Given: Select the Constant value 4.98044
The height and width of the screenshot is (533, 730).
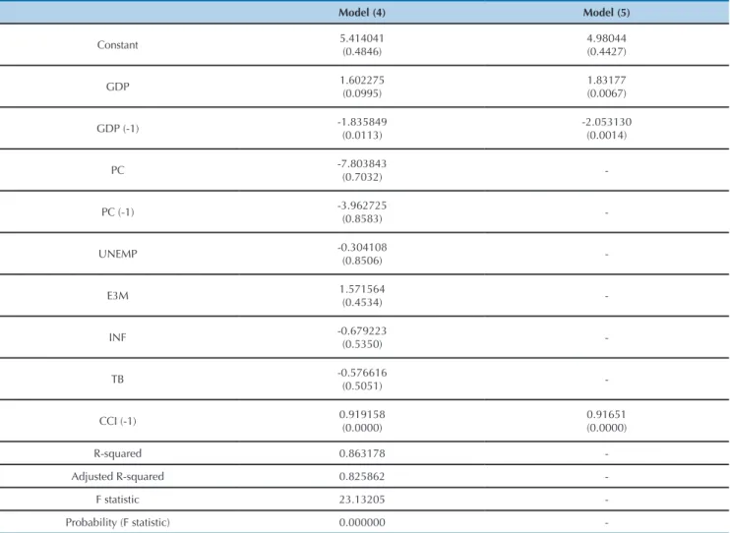Looking at the screenshot, I should [606, 38].
